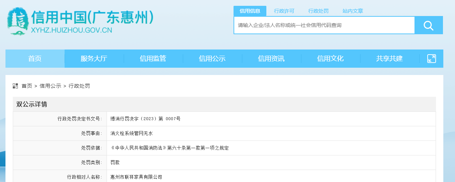Click the 行政相对人名称 label cell
Image resolution: width=455 pixels, height=182 pixels.
pyautogui.click(x=60, y=177)
